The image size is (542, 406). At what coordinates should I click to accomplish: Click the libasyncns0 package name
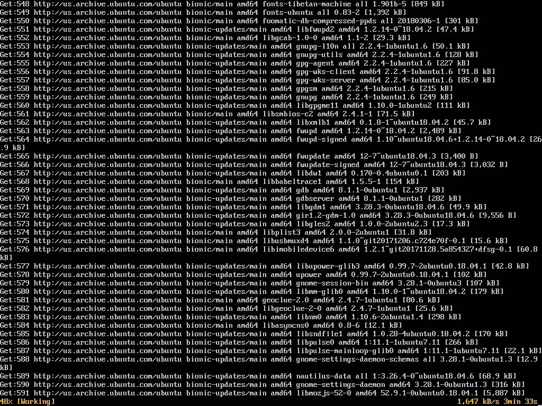point(285,326)
